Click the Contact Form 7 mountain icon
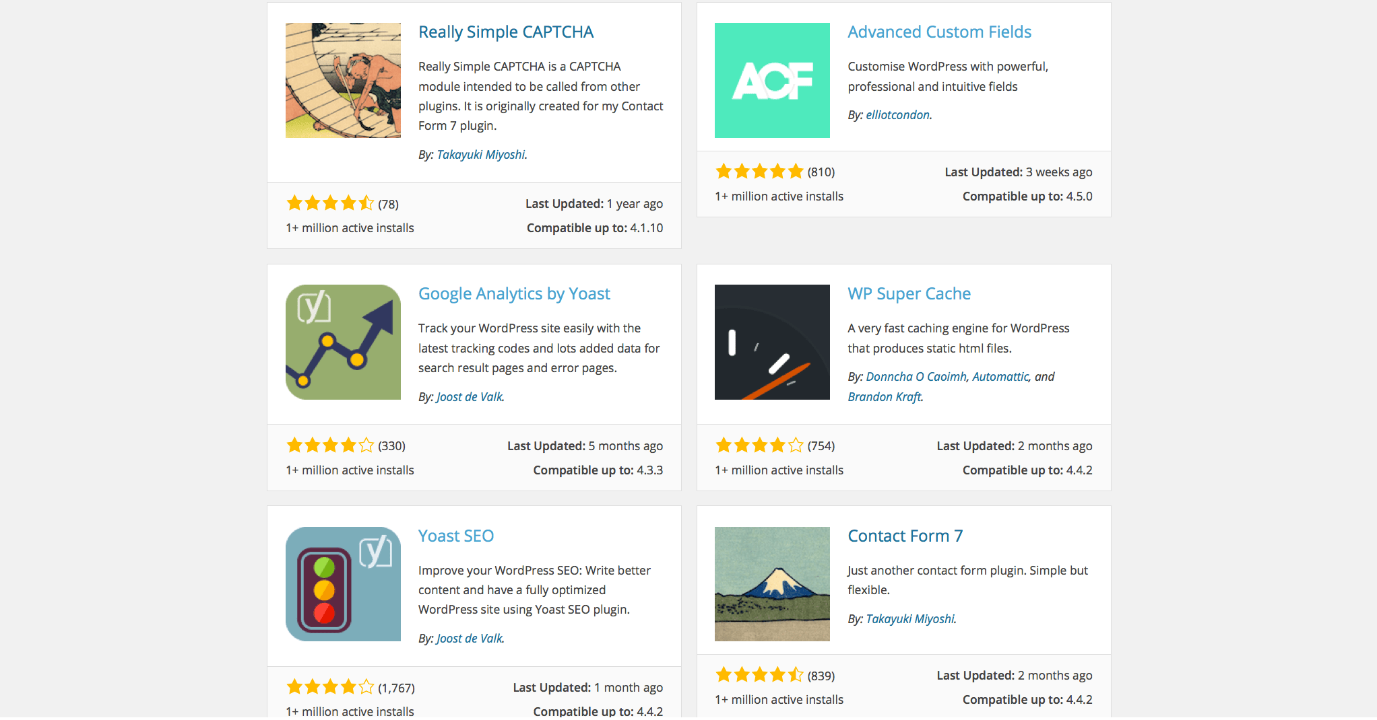The image size is (1377, 720). pos(772,584)
